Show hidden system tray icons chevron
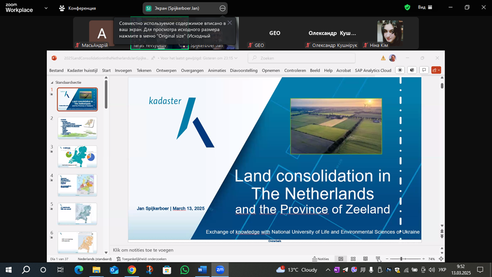The image size is (492, 277). (x=328, y=270)
